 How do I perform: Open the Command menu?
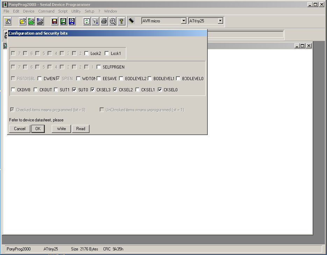(x=46, y=11)
